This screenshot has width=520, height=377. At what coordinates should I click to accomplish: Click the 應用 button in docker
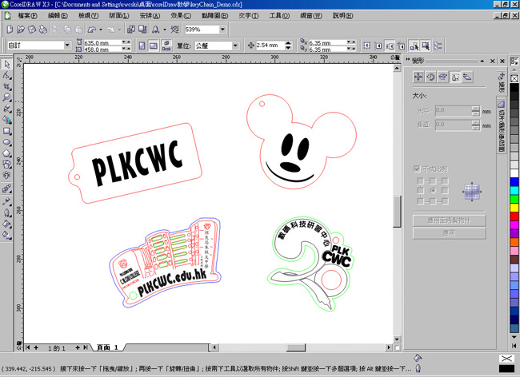click(449, 233)
